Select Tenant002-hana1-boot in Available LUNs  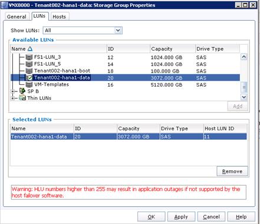pos(62,71)
